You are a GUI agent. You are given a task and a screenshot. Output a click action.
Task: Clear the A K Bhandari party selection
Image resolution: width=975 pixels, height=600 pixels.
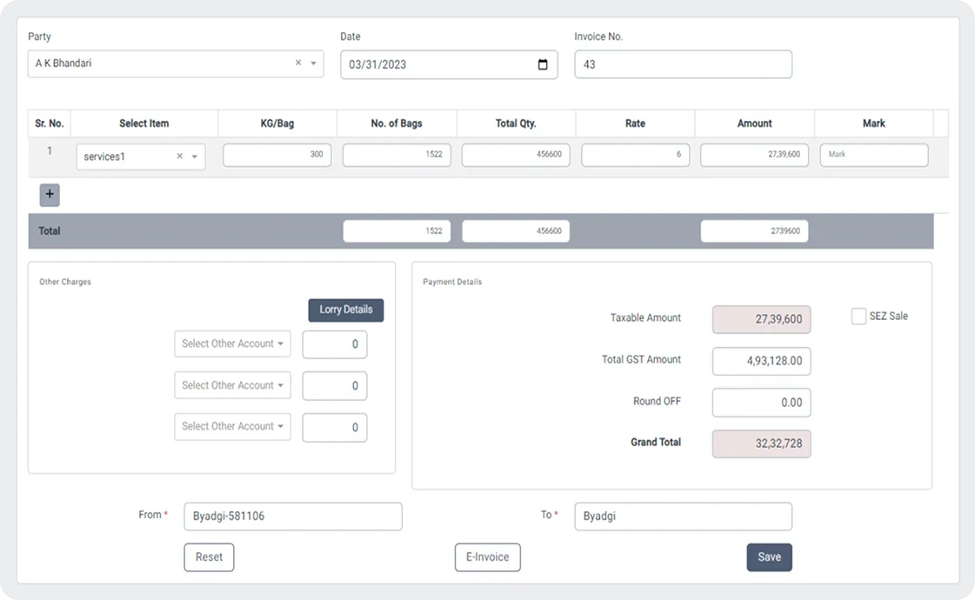point(298,63)
